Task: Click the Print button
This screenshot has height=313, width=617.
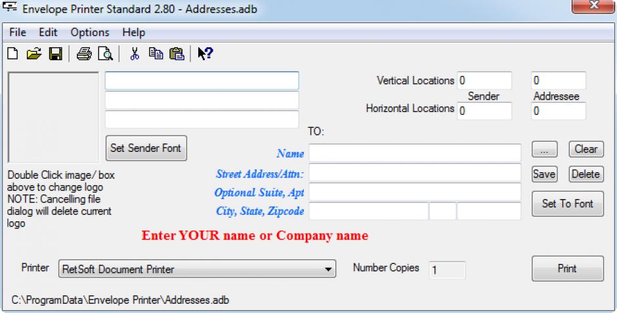Action: click(567, 268)
